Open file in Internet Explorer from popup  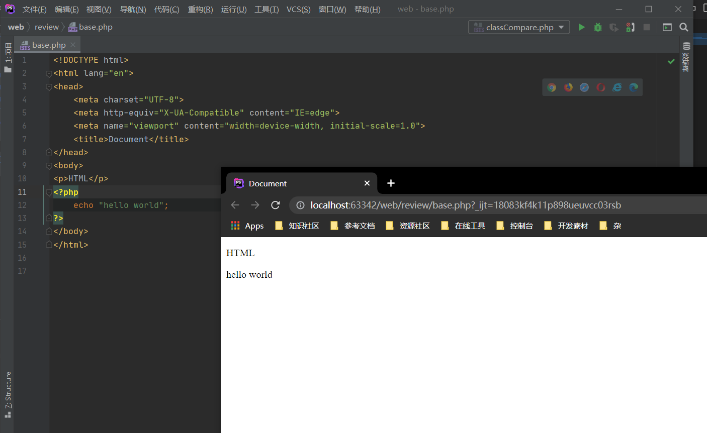point(617,87)
